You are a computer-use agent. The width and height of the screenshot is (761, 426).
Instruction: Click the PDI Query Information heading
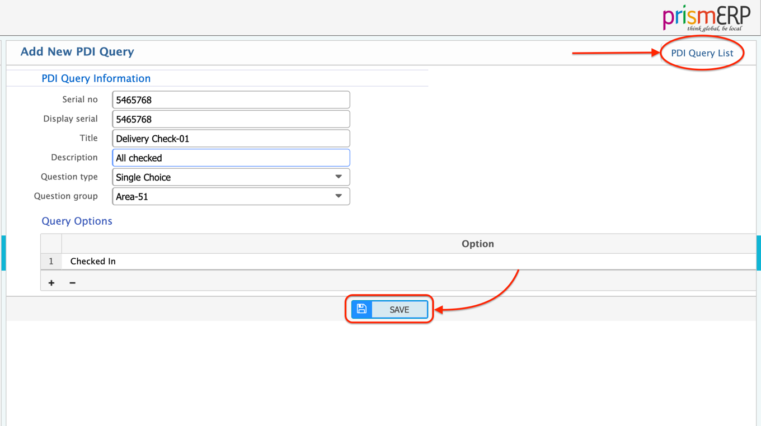tap(96, 78)
